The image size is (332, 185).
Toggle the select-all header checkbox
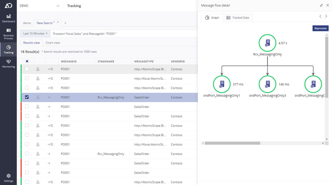click(x=27, y=61)
